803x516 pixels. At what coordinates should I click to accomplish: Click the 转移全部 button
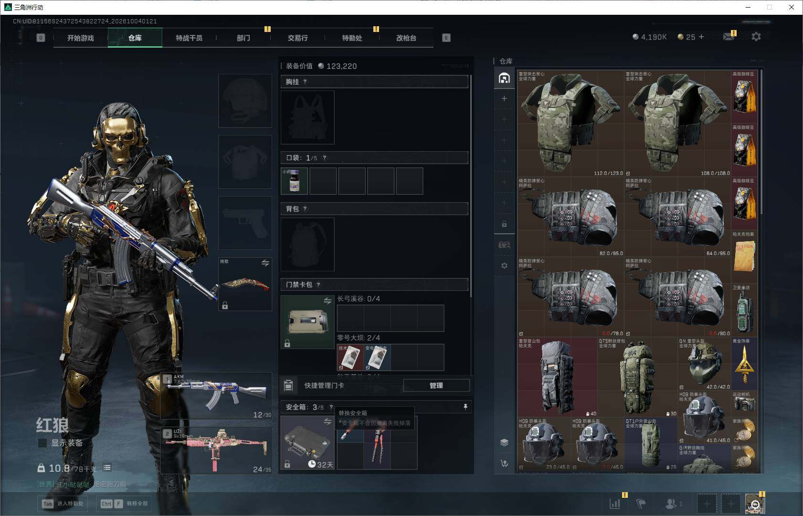(124, 504)
